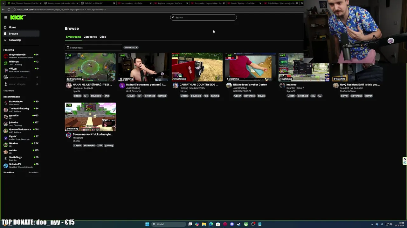Remove the slovensko tag filter
The image size is (407, 228).
coord(136,47)
